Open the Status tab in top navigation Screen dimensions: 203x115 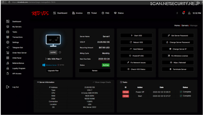pyautogui.click(x=119, y=13)
